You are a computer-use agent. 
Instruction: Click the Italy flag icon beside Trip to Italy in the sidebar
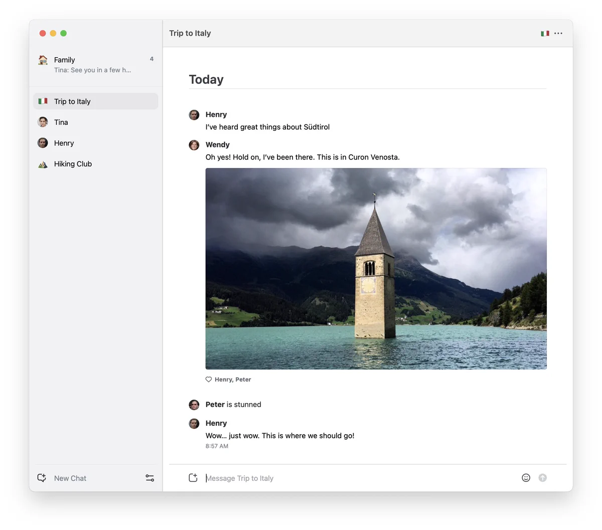coord(43,101)
